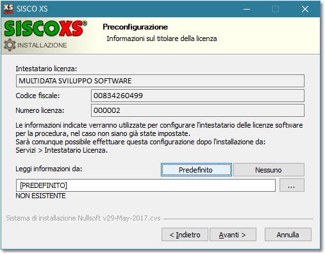Click the installation gear icon
Viewport: 325px width, 254px height.
[x=10, y=45]
